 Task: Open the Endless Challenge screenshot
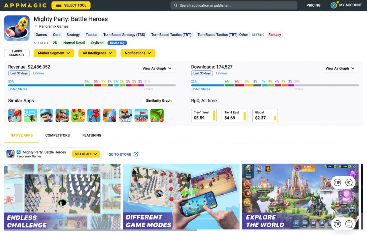(x=62, y=197)
